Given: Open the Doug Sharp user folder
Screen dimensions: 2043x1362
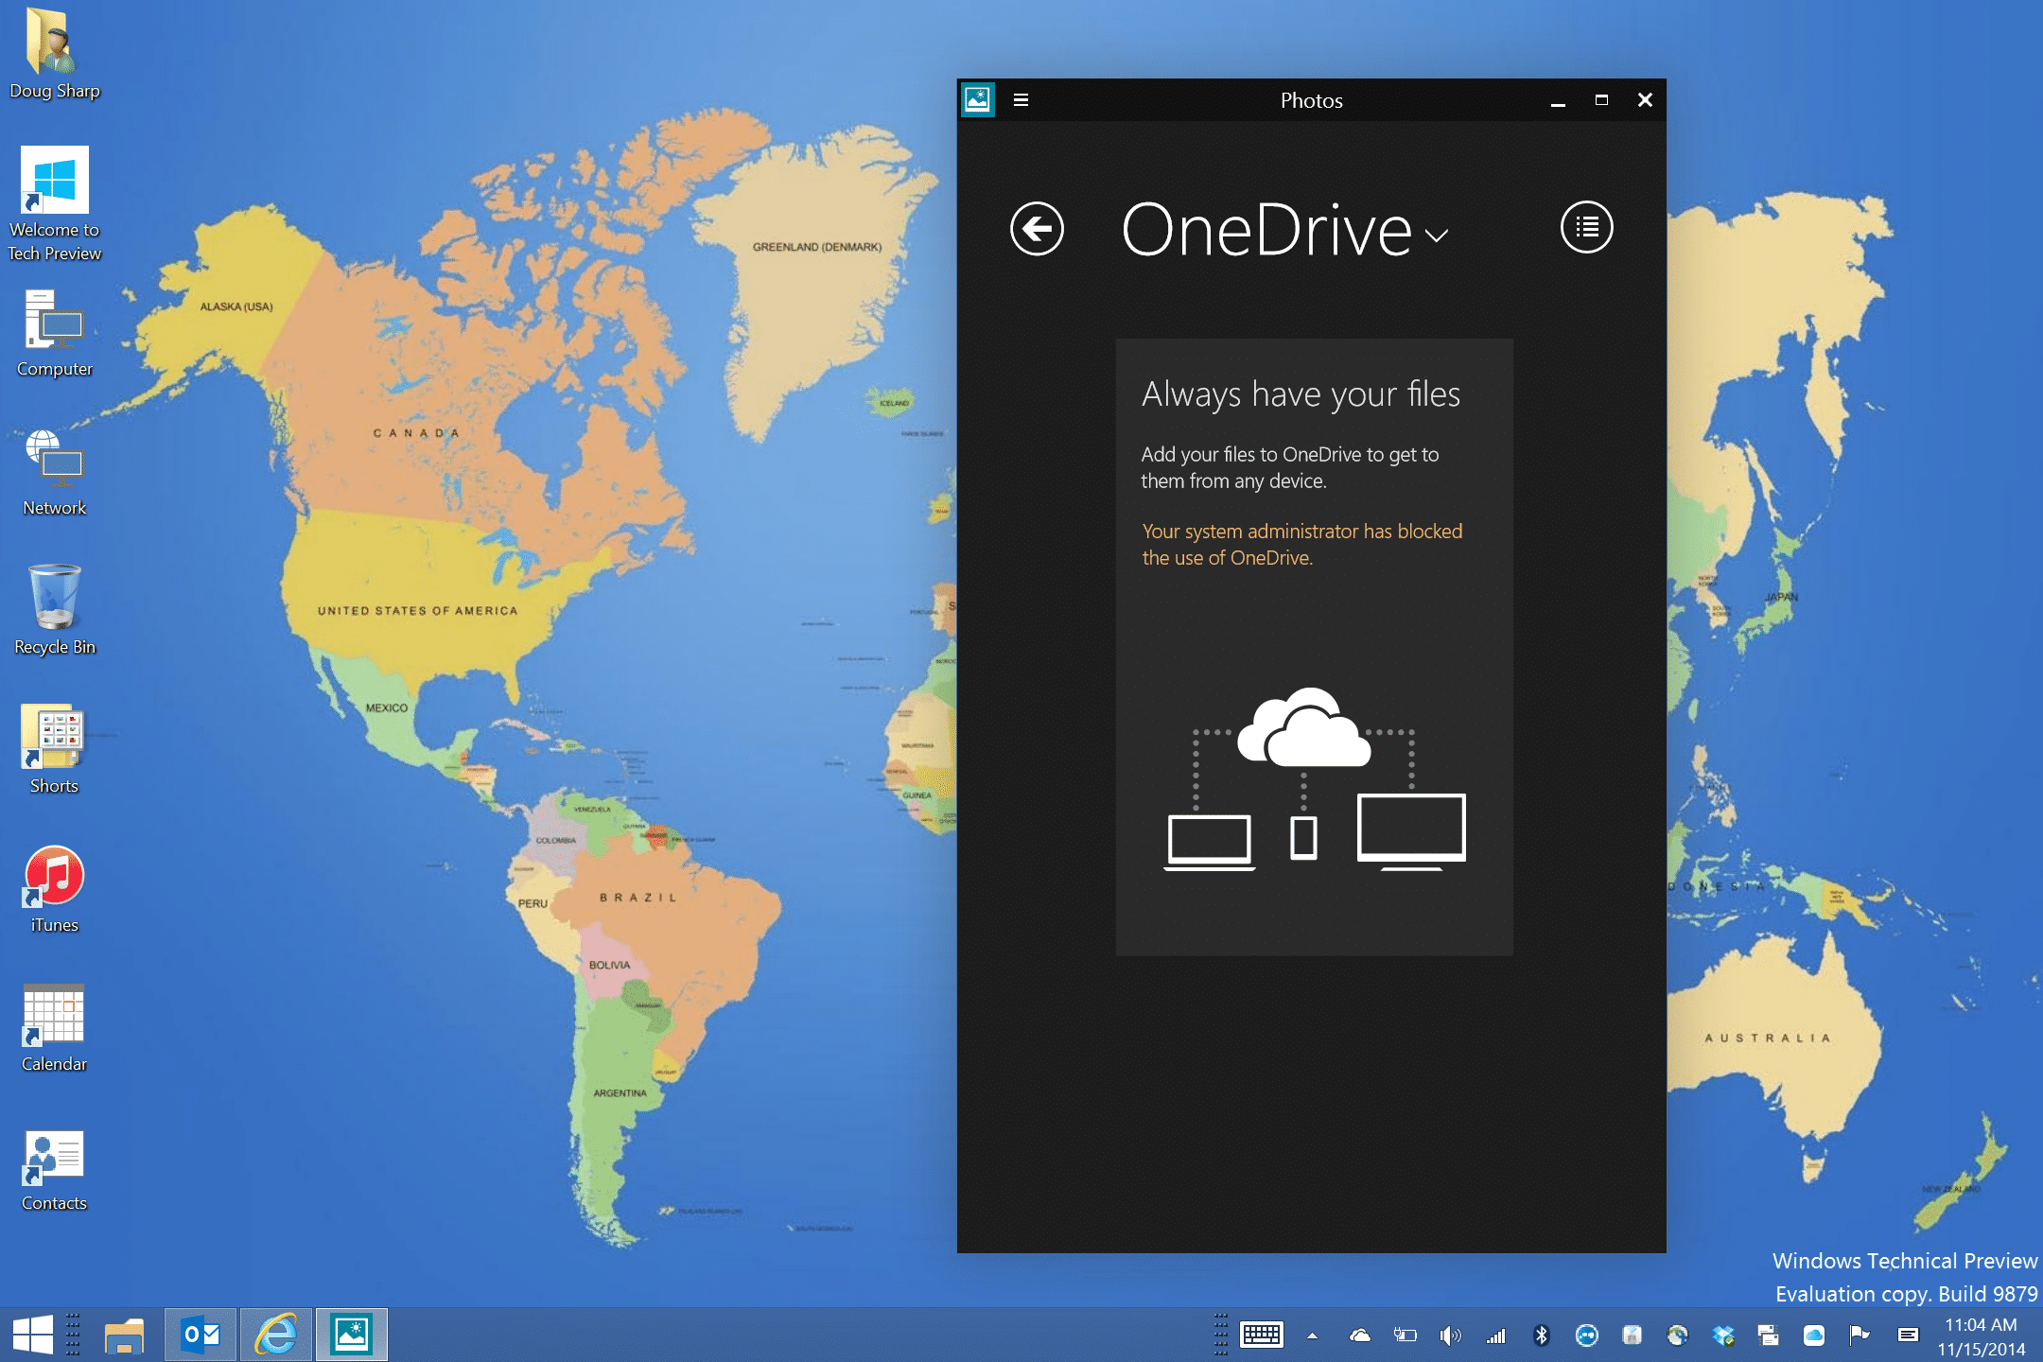Looking at the screenshot, I should (x=54, y=53).
